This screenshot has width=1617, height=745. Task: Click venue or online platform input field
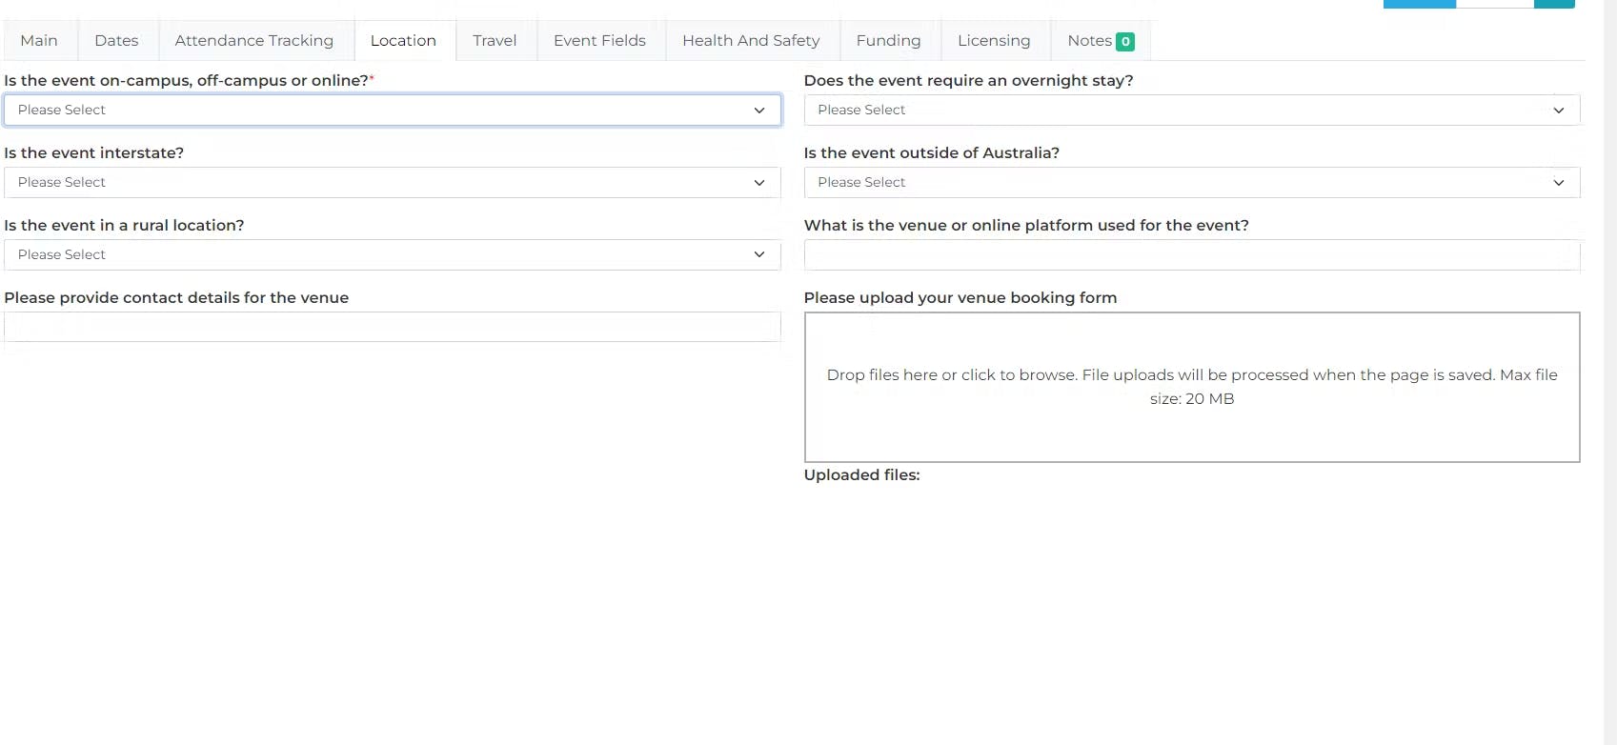[x=1192, y=254]
